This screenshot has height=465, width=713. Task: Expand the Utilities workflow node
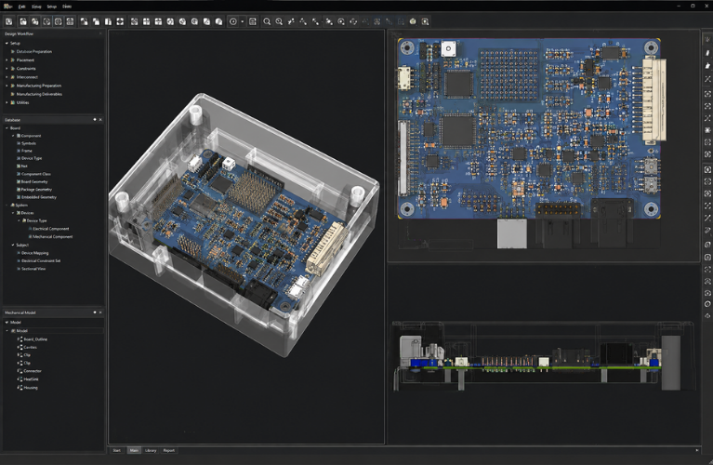point(7,103)
